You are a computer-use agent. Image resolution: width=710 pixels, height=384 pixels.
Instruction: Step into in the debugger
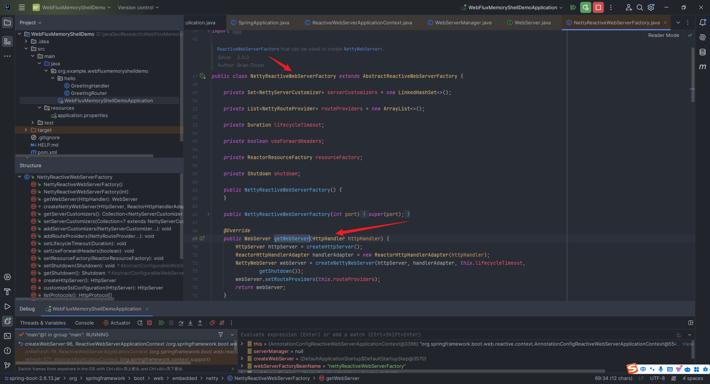click(190, 323)
